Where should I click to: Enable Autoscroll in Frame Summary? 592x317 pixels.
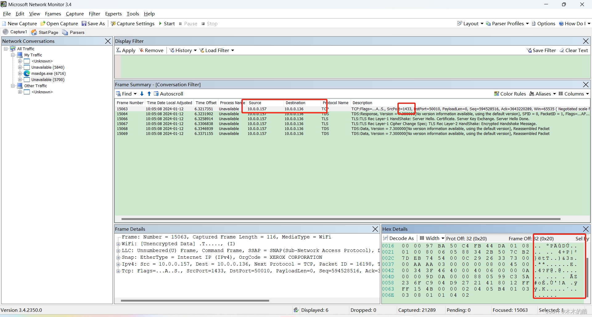(168, 94)
